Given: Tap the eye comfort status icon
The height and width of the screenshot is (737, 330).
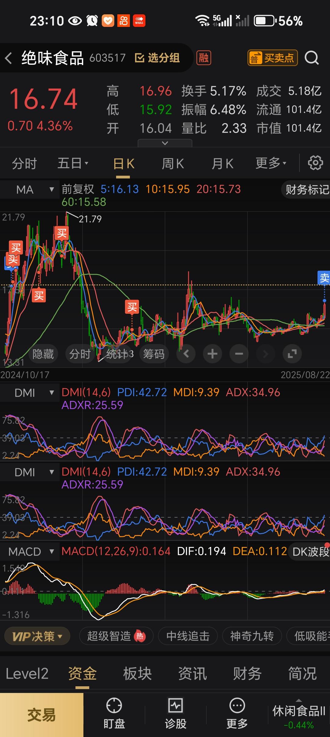Looking at the screenshot, I should 75,21.
